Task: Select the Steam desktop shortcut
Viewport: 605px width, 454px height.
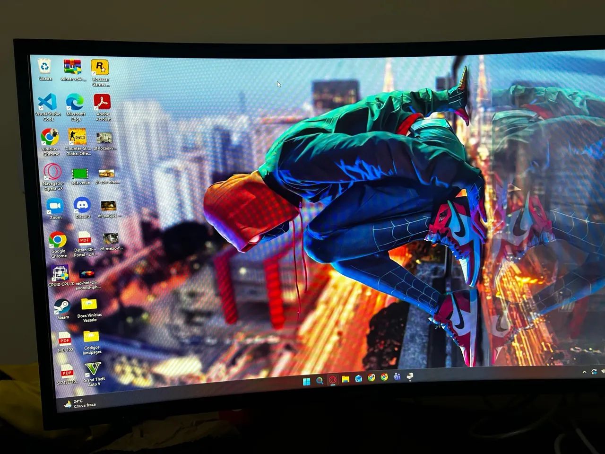Action: click(62, 309)
